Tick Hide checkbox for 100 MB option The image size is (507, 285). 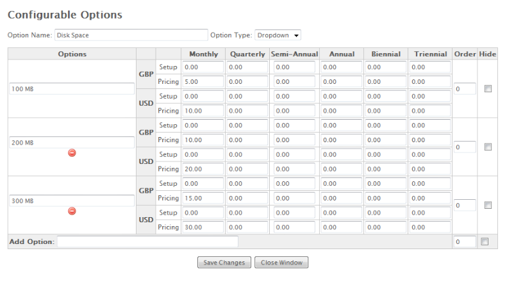[x=488, y=88]
